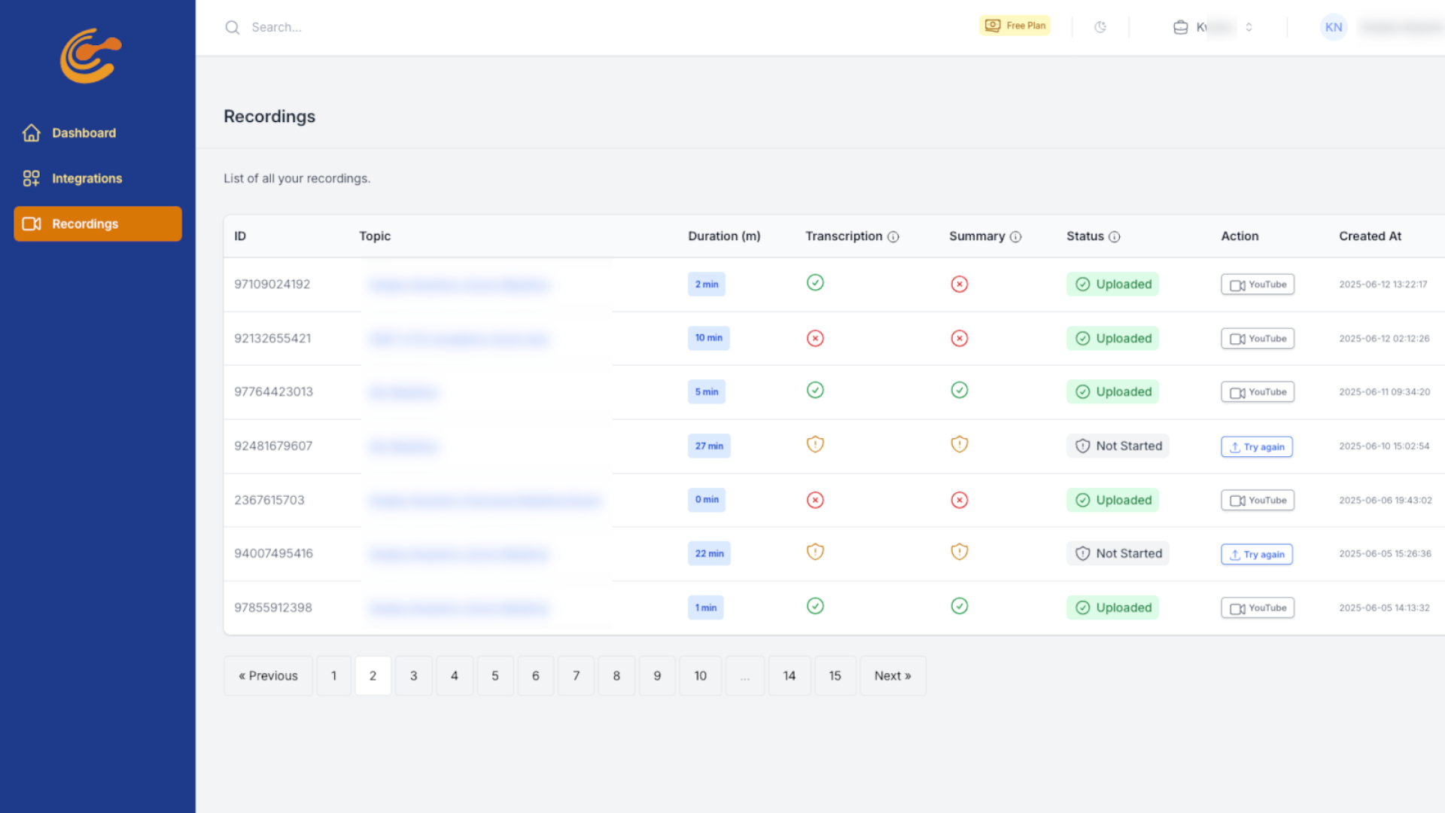Jump to page 3
Image resolution: width=1445 pixels, height=813 pixels.
point(413,676)
